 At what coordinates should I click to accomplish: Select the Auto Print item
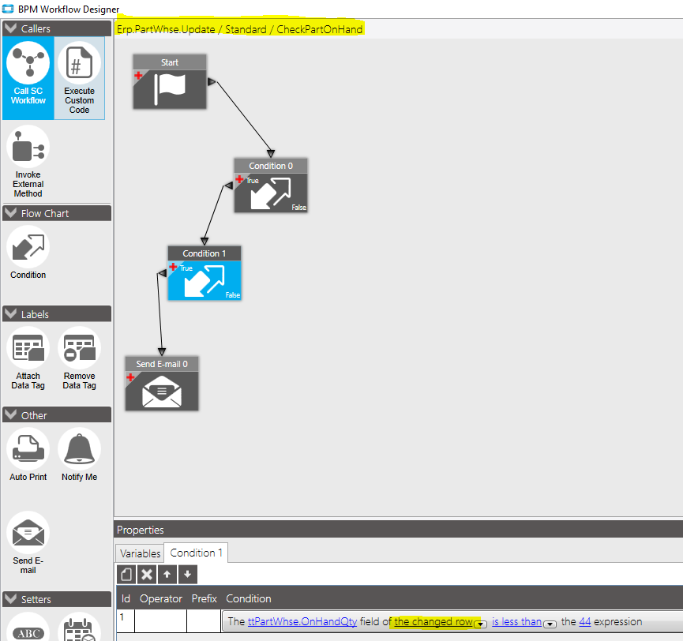point(28,455)
